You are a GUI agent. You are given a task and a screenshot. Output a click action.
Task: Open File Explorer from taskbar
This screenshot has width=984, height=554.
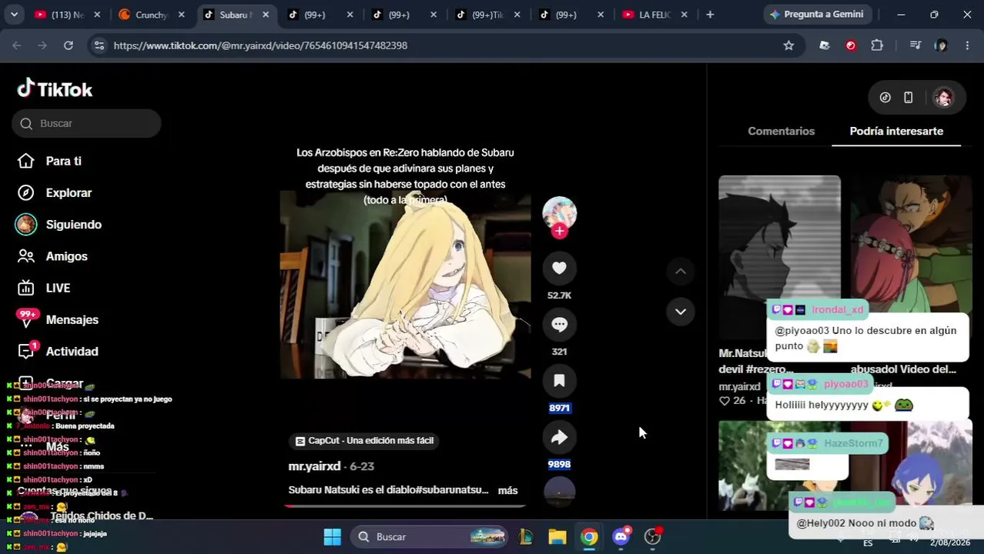557,536
